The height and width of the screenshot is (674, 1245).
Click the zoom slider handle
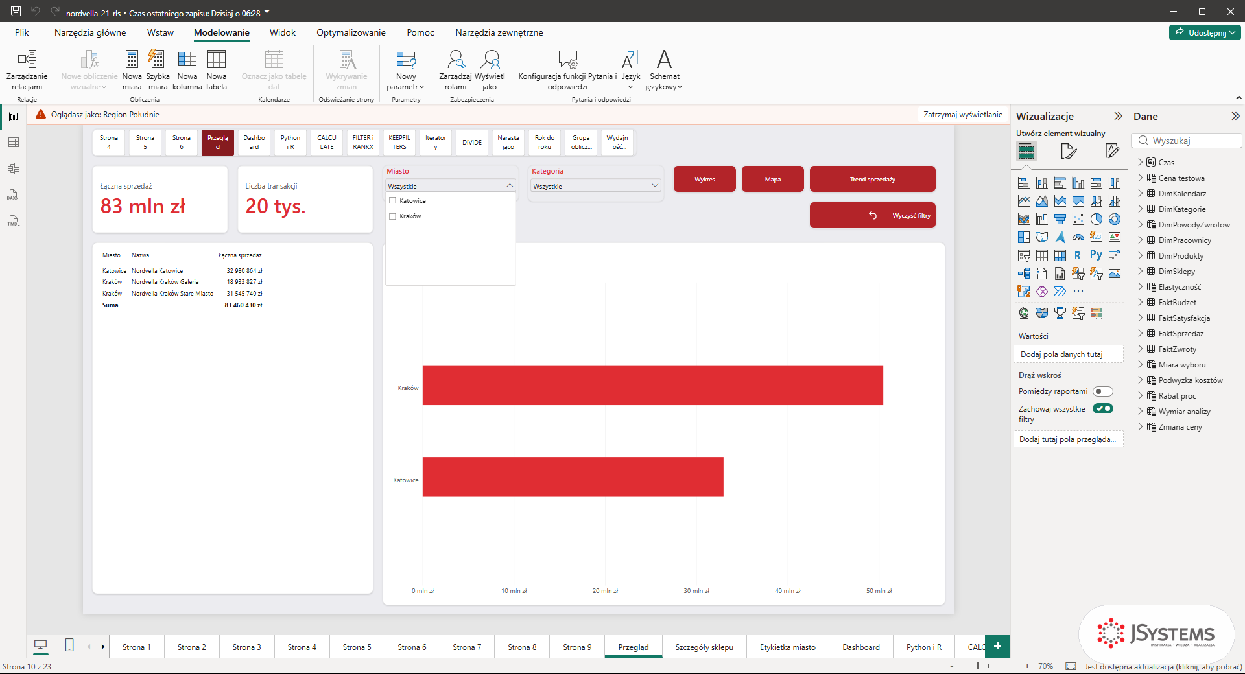tap(978, 666)
